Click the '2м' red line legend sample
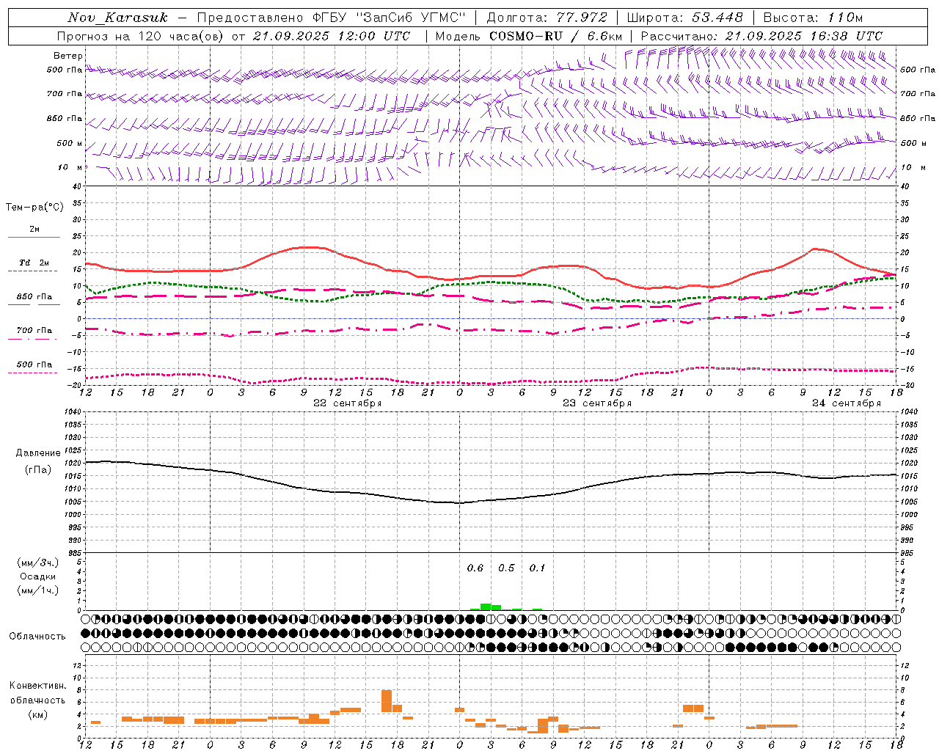 click(34, 237)
